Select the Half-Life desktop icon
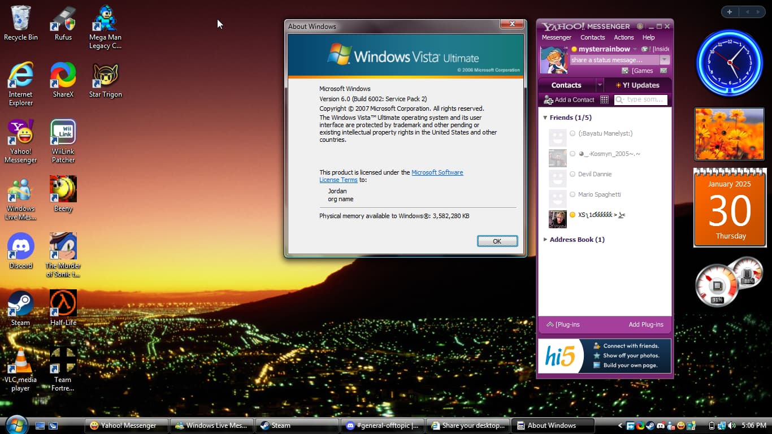The height and width of the screenshot is (434, 772). coord(63,308)
